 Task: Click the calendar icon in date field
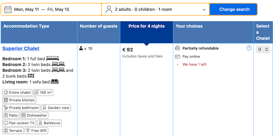(8, 9)
